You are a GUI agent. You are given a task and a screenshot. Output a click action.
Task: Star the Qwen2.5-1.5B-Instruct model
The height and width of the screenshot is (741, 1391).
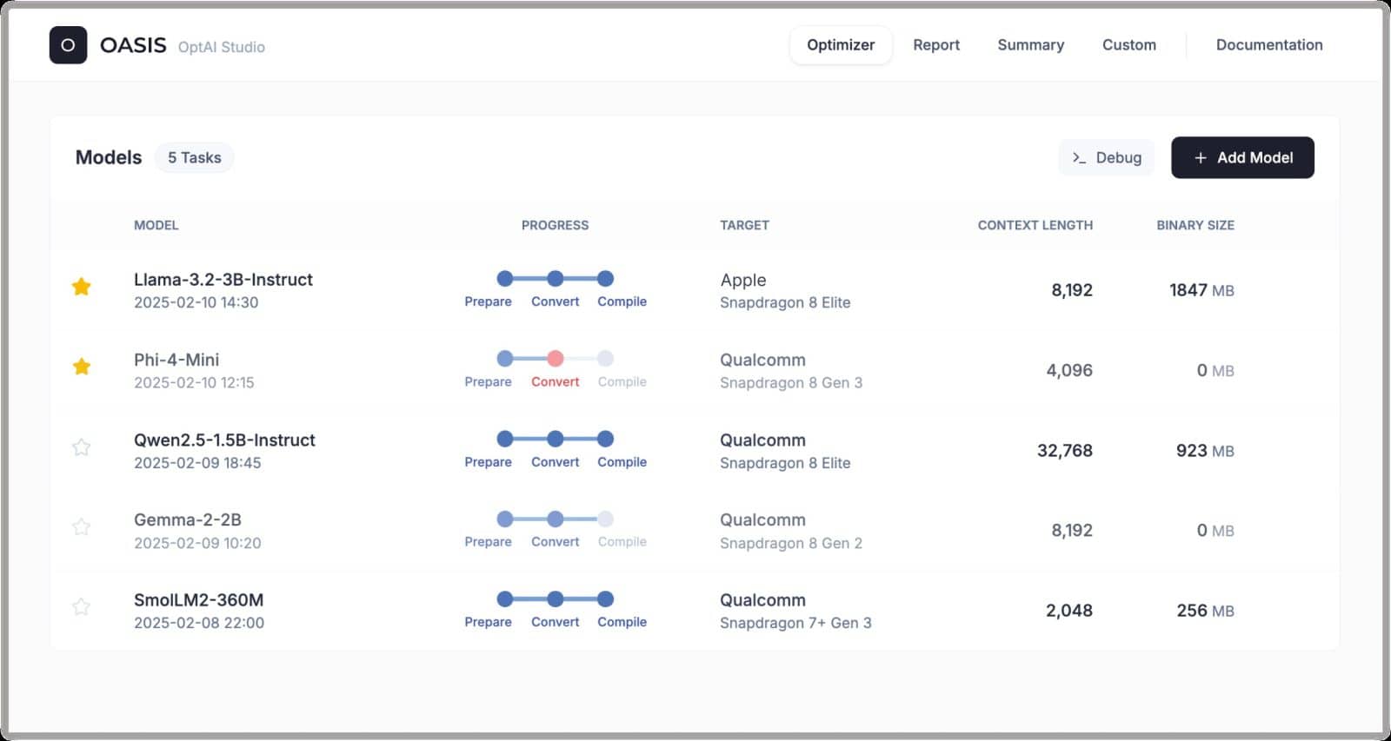coord(82,447)
